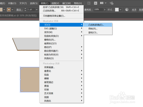Choose 栅格化(R)... effect

point(61,40)
